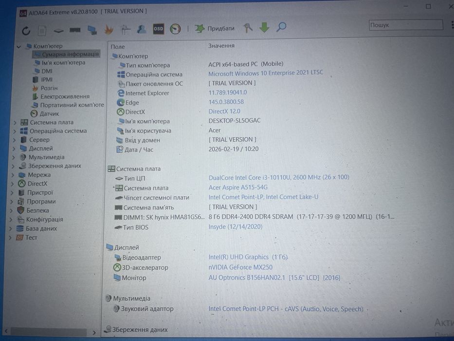Open Internet Explorer version 11.789.19041.0 link
The height and width of the screenshot is (341, 454).
point(228,93)
